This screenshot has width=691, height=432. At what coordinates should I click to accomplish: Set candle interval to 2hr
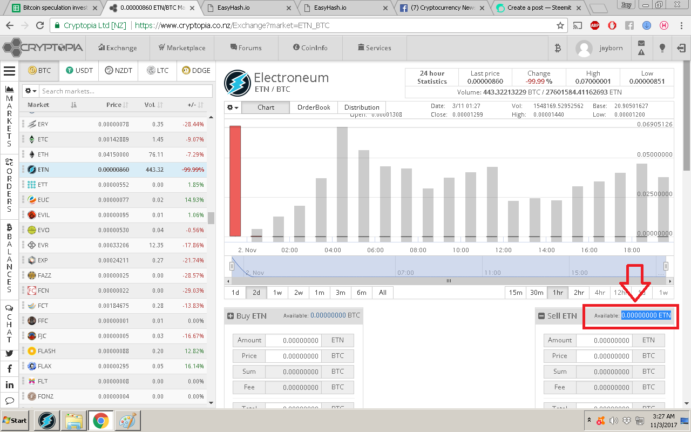click(x=579, y=293)
